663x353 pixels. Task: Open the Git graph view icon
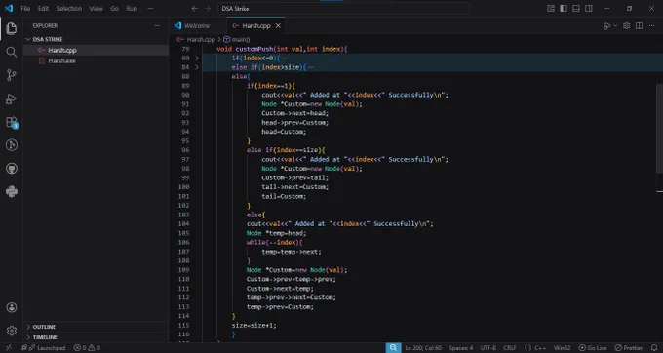pyautogui.click(x=12, y=145)
